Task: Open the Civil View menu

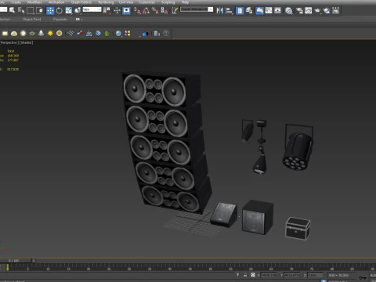Action: tap(126, 2)
